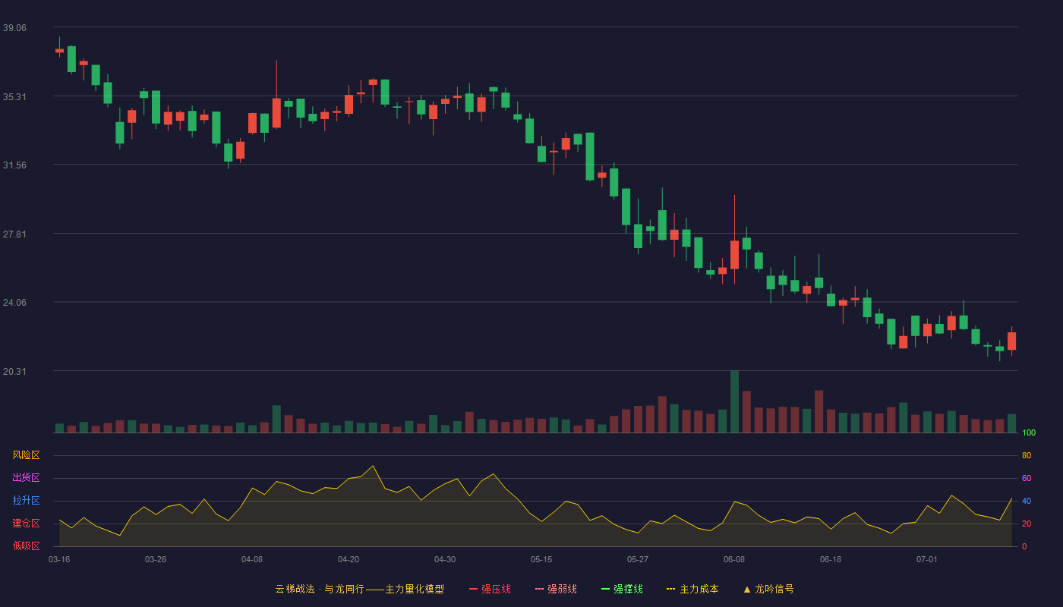Toggle the 主力成本 legend entry

[x=692, y=589]
